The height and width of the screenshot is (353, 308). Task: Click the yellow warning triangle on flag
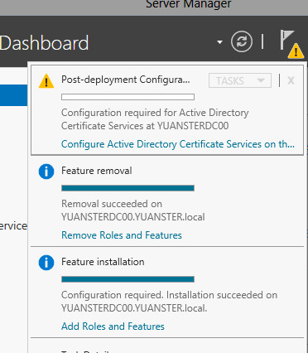[x=296, y=51]
